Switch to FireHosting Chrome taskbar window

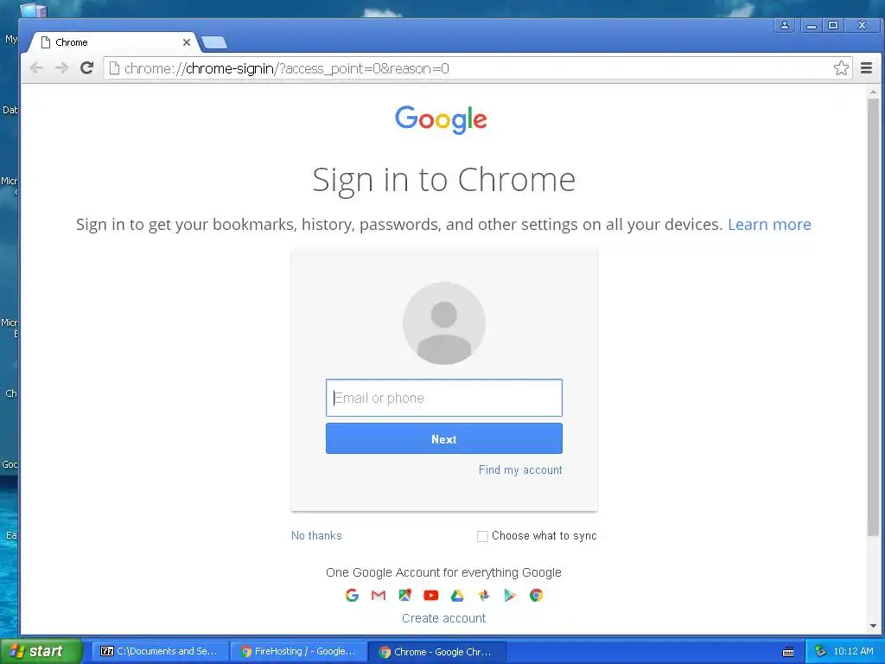coord(299,651)
